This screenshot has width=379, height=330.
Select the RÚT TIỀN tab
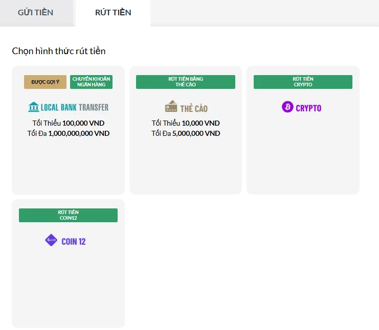click(x=113, y=13)
